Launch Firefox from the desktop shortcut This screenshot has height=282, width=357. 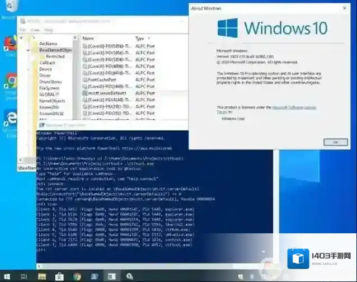coord(10,43)
